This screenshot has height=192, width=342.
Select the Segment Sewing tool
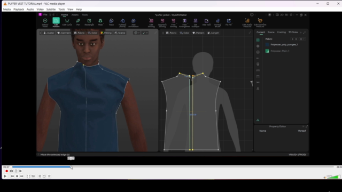[162, 22]
